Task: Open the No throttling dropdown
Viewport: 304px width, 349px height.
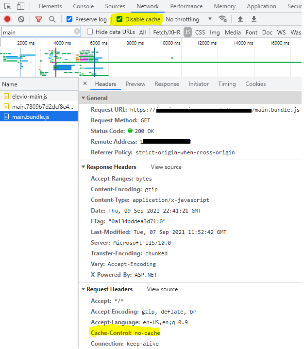Action: point(189,19)
